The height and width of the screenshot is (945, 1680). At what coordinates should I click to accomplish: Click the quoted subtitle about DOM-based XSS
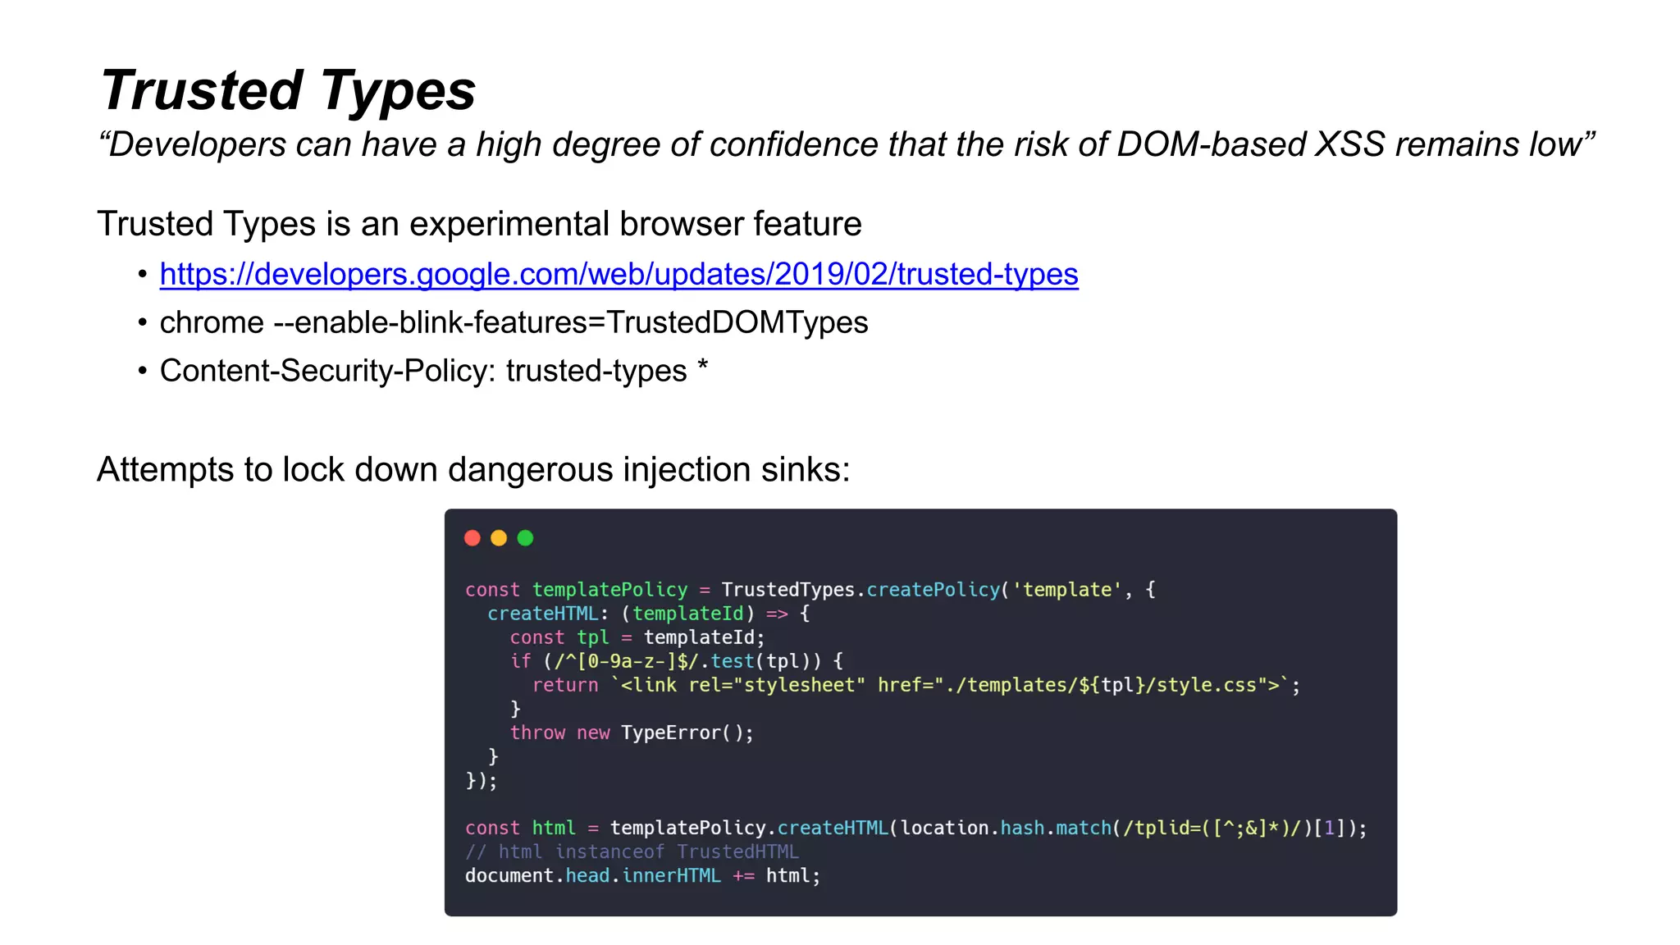click(847, 144)
